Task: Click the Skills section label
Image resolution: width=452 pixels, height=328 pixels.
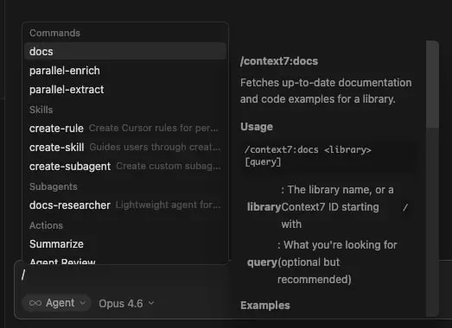Action: tap(41, 110)
